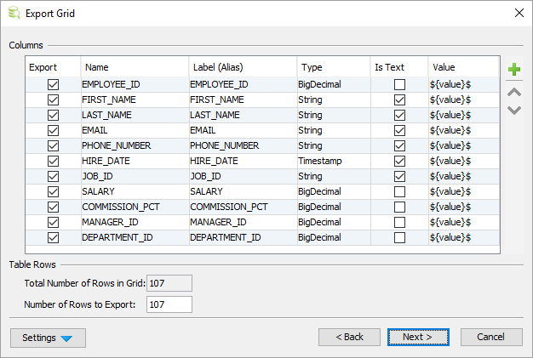The image size is (533, 358).
Task: Click the move up arrow icon
Action: point(513,92)
